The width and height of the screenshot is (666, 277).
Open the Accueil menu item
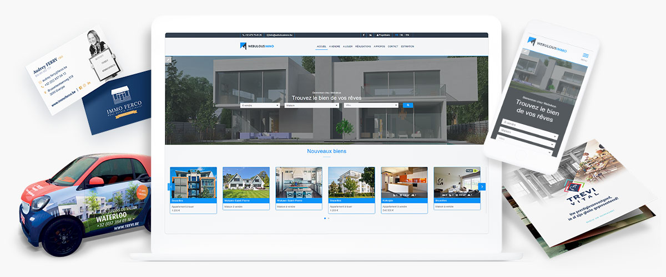tap(321, 47)
